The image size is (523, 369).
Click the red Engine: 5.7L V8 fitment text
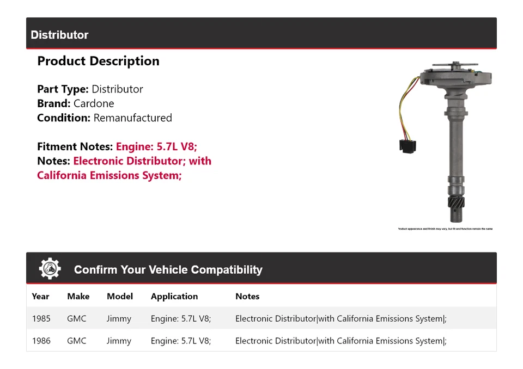point(156,146)
